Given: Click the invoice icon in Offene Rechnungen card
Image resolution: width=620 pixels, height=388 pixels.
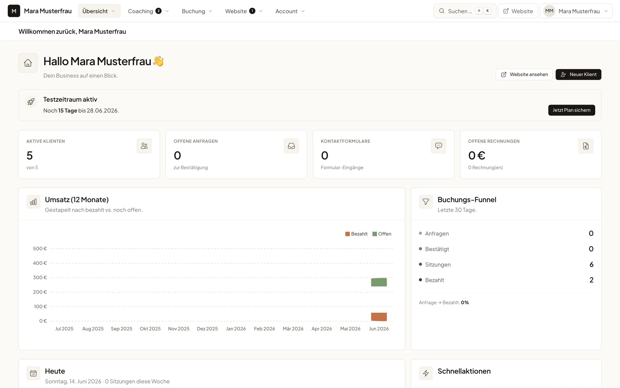Looking at the screenshot, I should (586, 146).
